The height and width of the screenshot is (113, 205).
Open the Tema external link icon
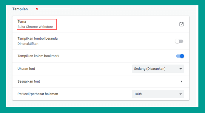pos(181,24)
